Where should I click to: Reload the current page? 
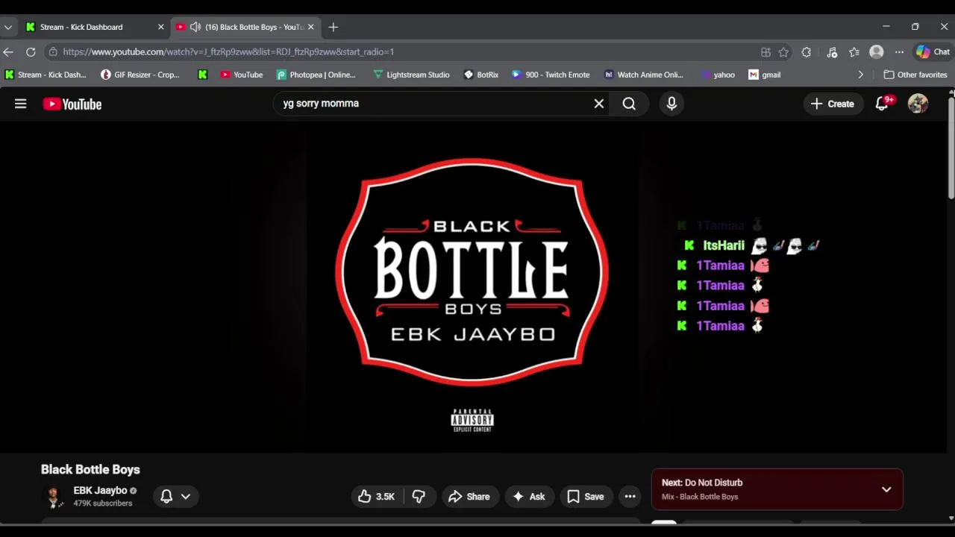31,51
